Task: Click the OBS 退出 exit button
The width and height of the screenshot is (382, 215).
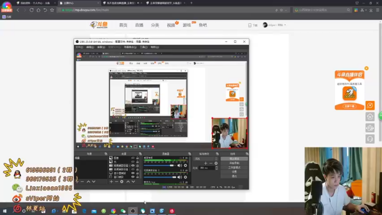Action: click(x=234, y=176)
